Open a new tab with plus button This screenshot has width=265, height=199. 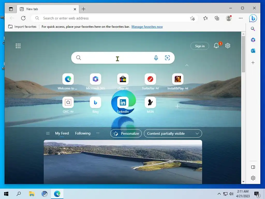[x=84, y=9]
